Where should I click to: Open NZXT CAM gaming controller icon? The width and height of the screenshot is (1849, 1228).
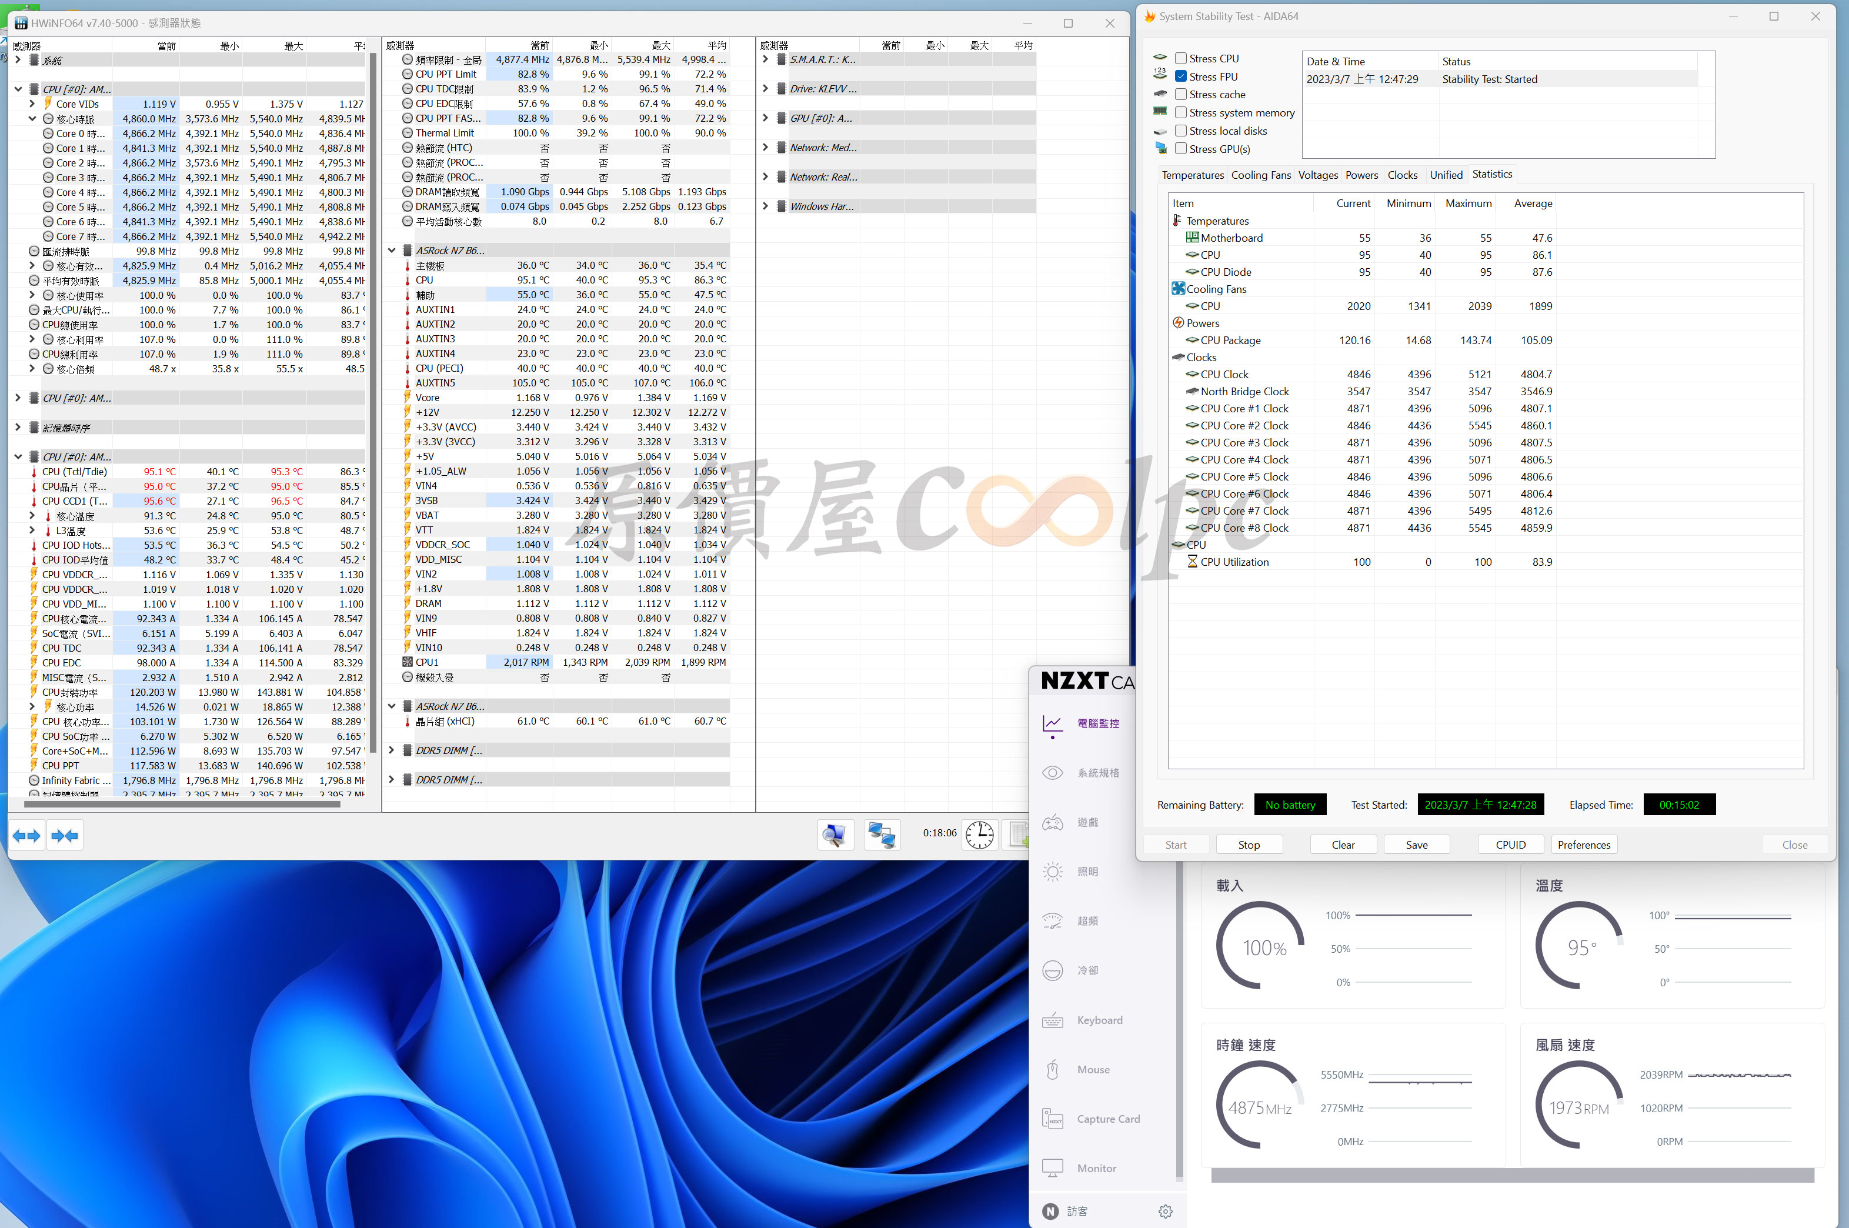(1053, 822)
